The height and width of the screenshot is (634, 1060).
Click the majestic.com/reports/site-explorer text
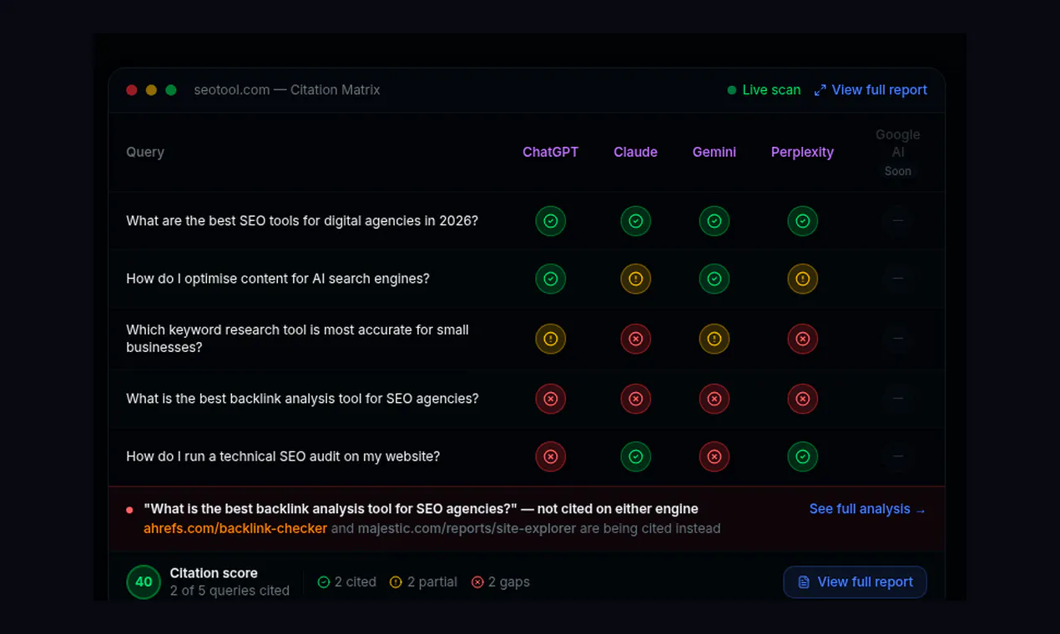pos(466,528)
